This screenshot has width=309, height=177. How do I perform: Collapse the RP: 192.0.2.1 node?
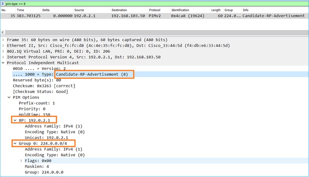point(15,120)
